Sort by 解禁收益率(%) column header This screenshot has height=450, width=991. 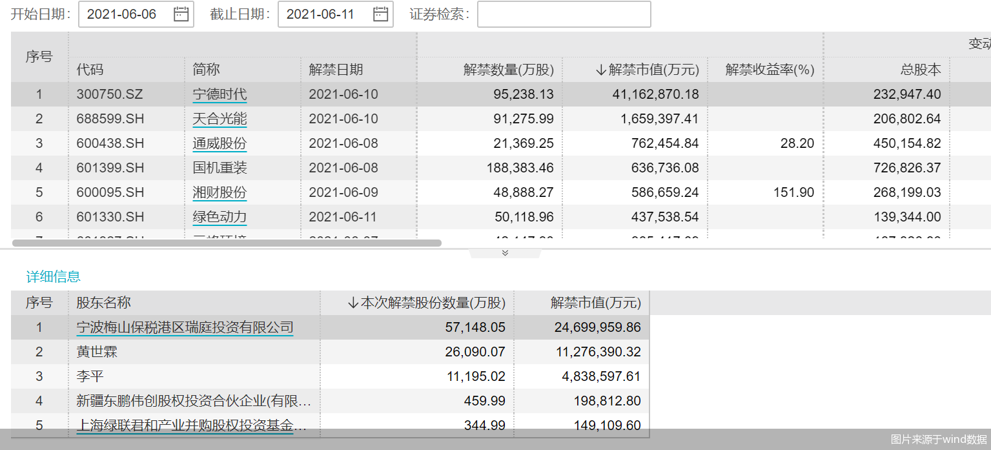click(770, 70)
